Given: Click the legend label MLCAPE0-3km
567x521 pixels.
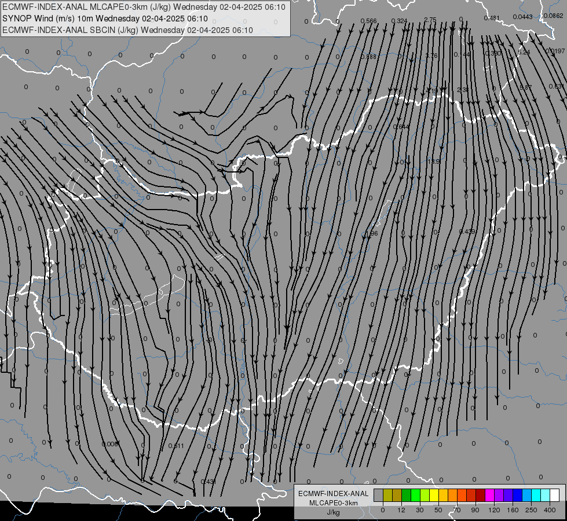Looking at the screenshot, I should pyautogui.click(x=334, y=503).
